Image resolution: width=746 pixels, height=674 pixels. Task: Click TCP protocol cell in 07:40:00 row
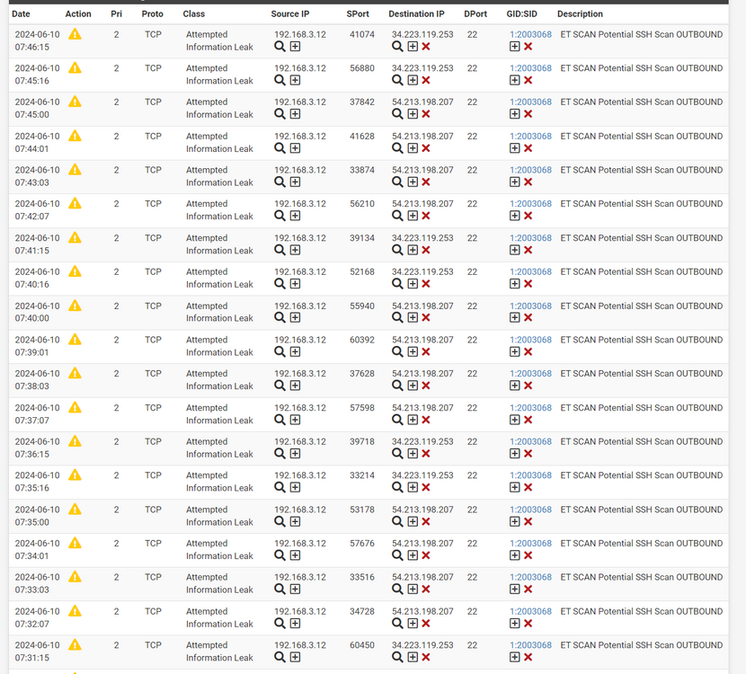[153, 306]
